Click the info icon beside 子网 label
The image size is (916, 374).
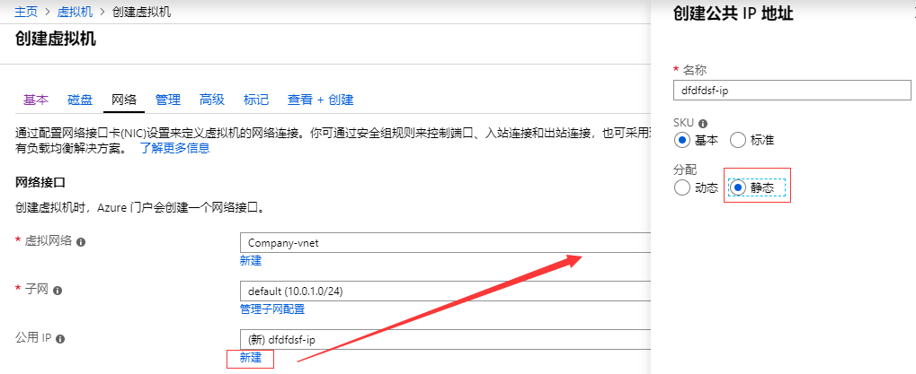click(x=58, y=291)
